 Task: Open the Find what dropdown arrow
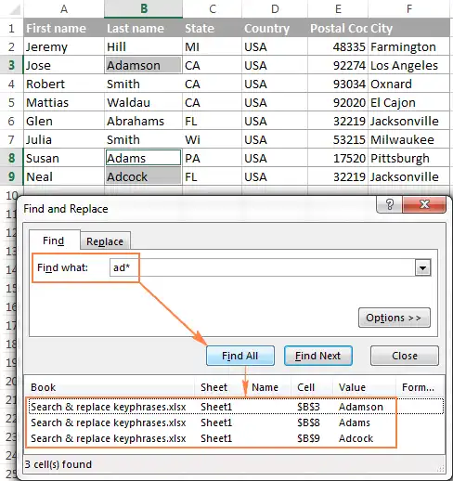(422, 267)
